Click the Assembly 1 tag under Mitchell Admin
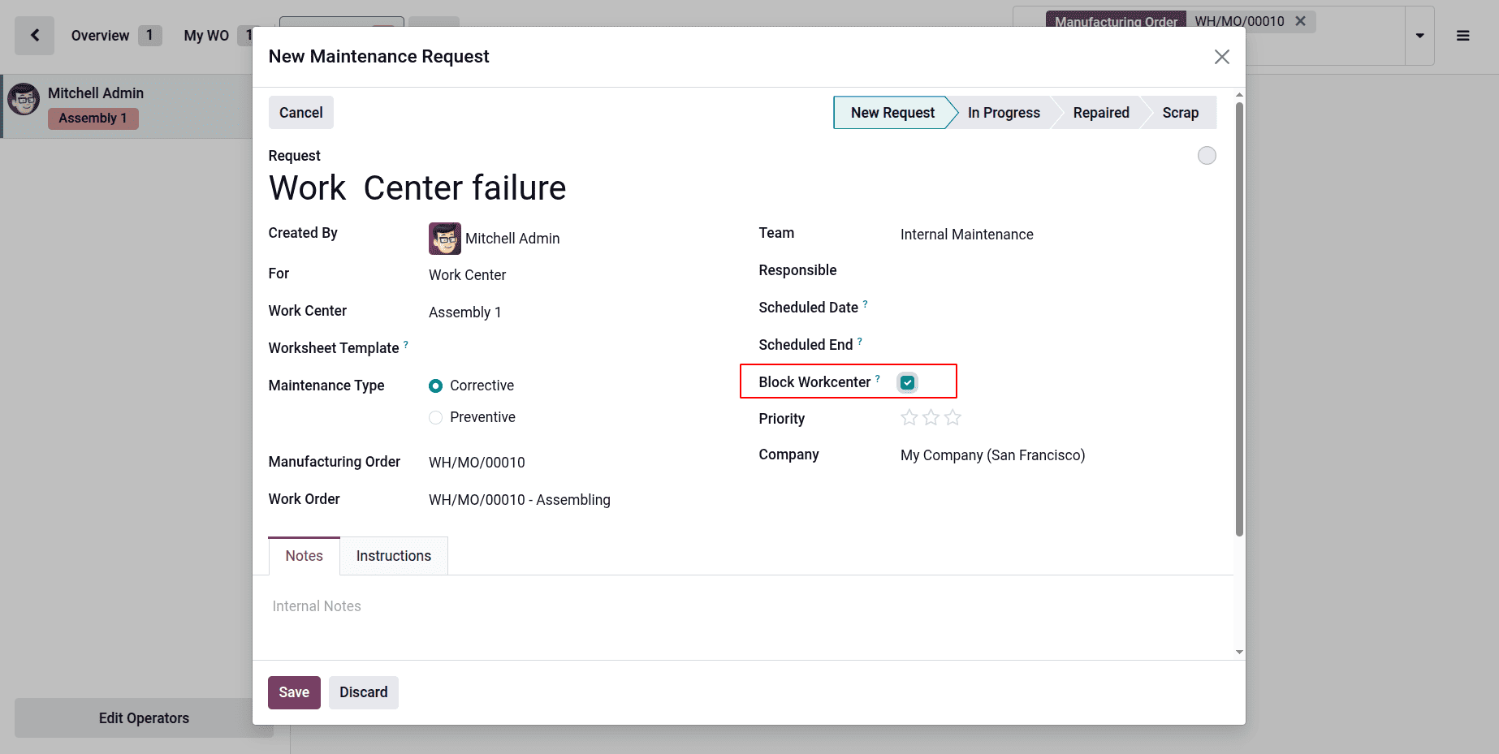1499x754 pixels. click(x=93, y=118)
